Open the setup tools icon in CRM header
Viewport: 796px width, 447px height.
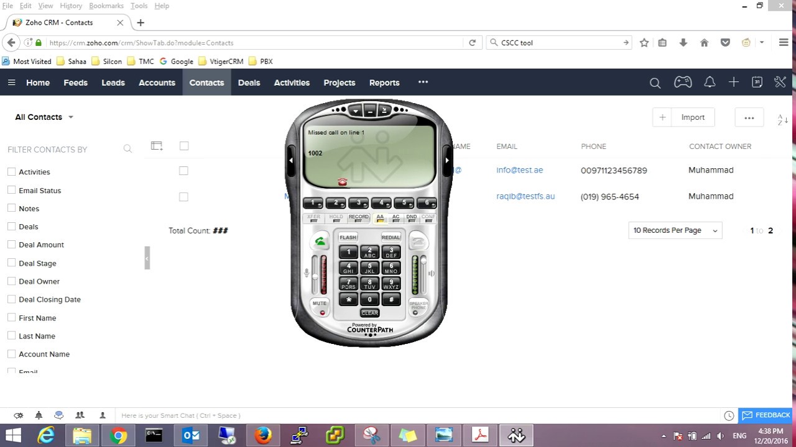pyautogui.click(x=780, y=82)
